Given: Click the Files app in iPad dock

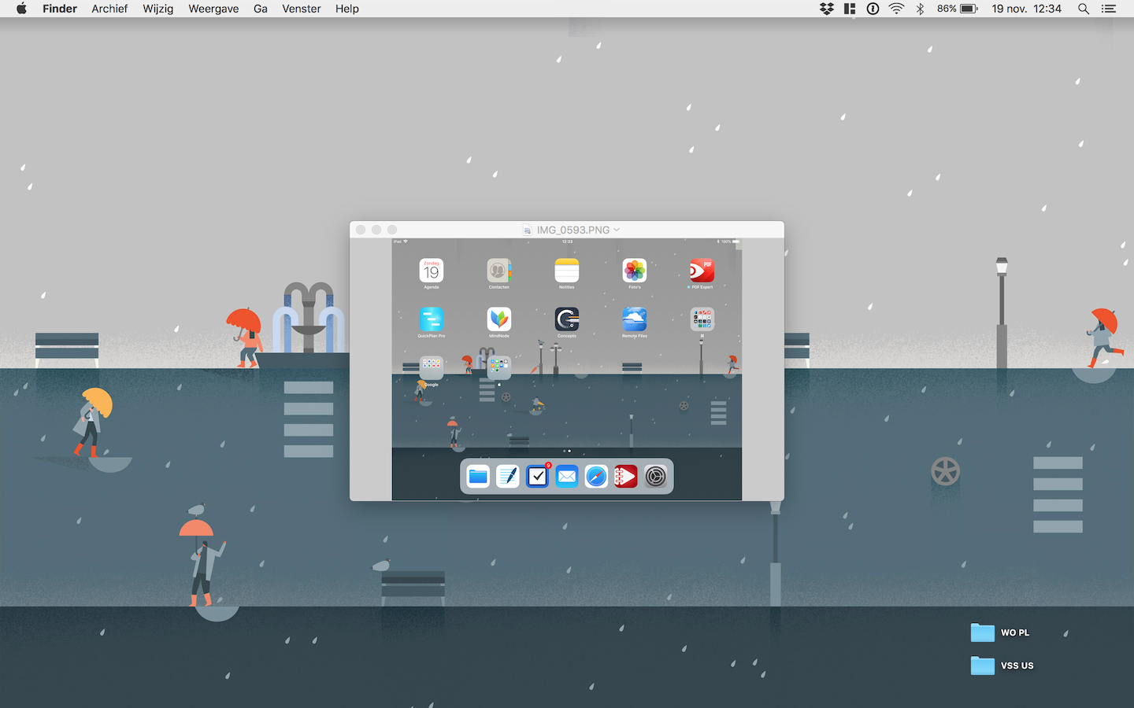Looking at the screenshot, I should click(478, 476).
